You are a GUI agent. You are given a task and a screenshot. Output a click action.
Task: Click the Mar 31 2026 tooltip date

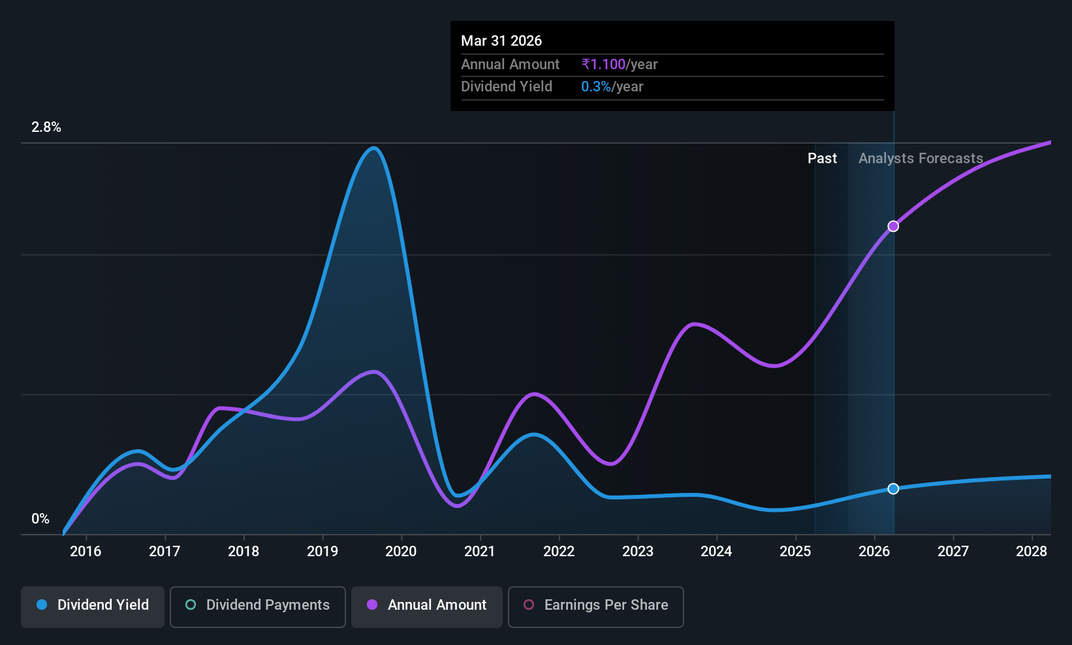tap(501, 41)
